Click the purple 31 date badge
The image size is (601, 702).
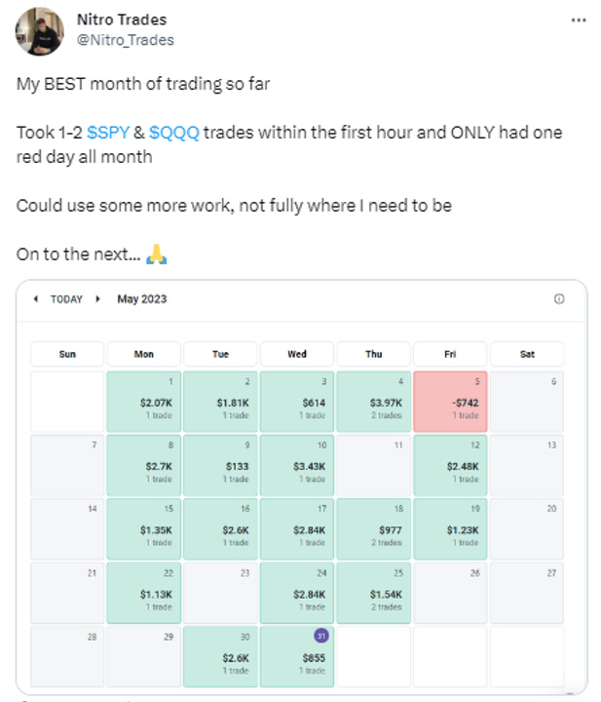click(x=321, y=636)
